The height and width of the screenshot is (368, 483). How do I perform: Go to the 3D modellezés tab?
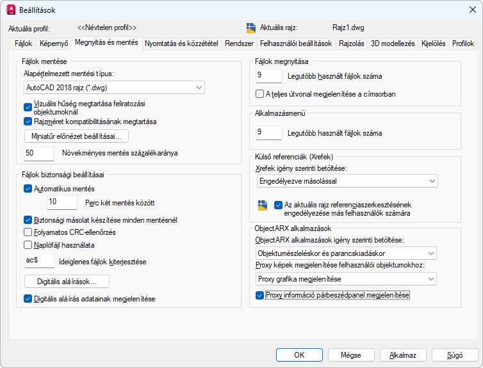[x=393, y=44]
